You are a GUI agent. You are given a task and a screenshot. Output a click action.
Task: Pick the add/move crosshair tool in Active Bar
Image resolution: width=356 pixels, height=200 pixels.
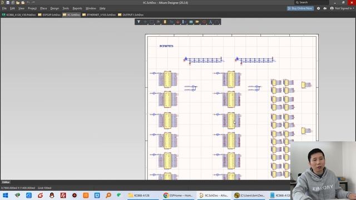[145, 22]
